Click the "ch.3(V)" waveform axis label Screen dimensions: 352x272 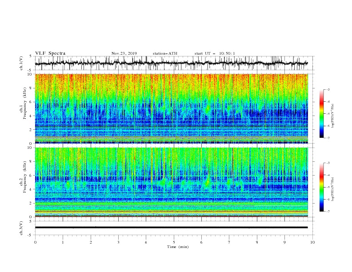[x=21, y=228]
